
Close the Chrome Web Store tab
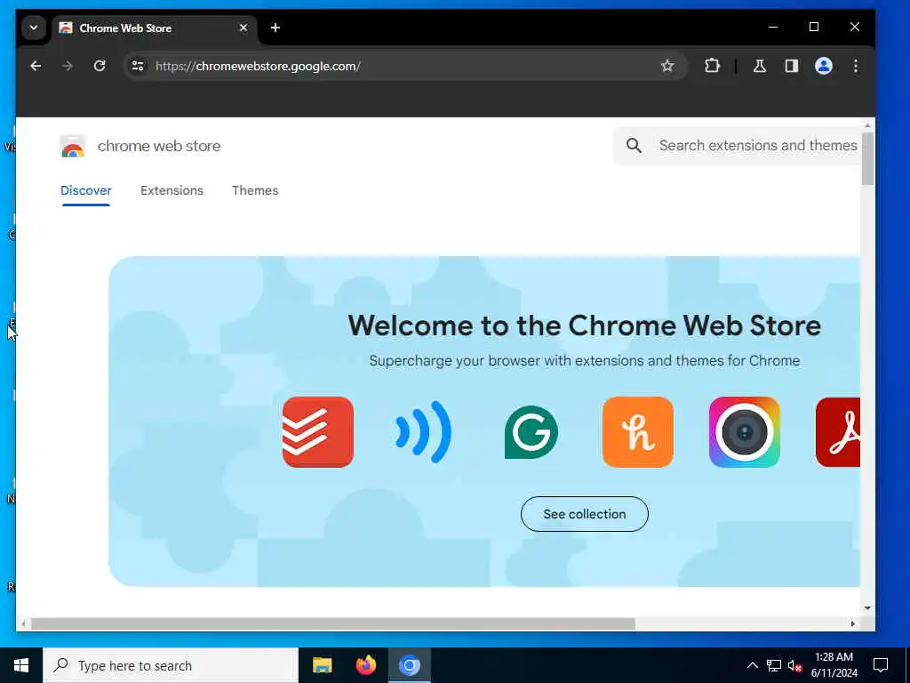(x=243, y=28)
